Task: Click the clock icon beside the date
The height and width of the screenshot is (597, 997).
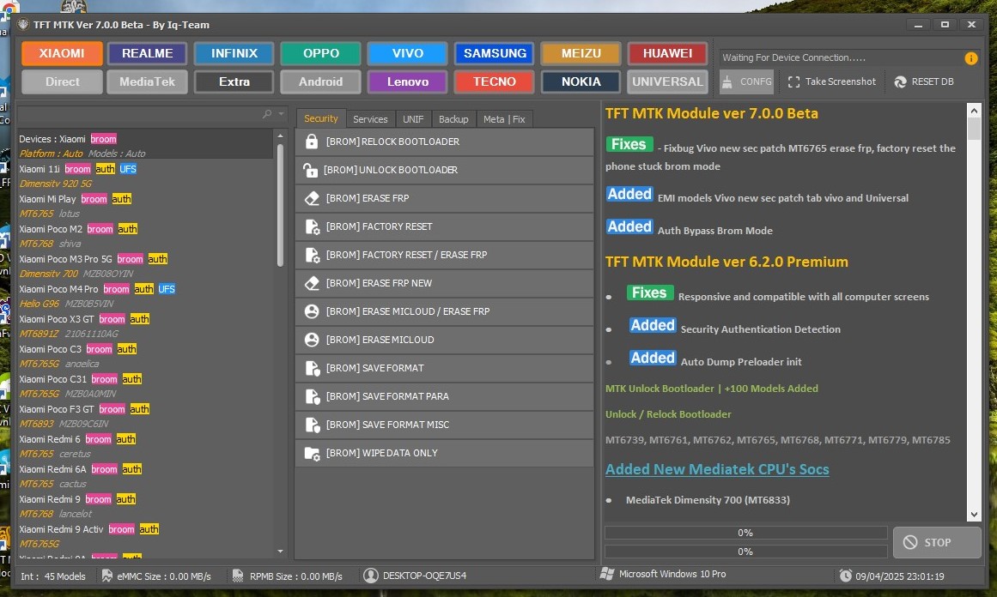Action: (845, 576)
